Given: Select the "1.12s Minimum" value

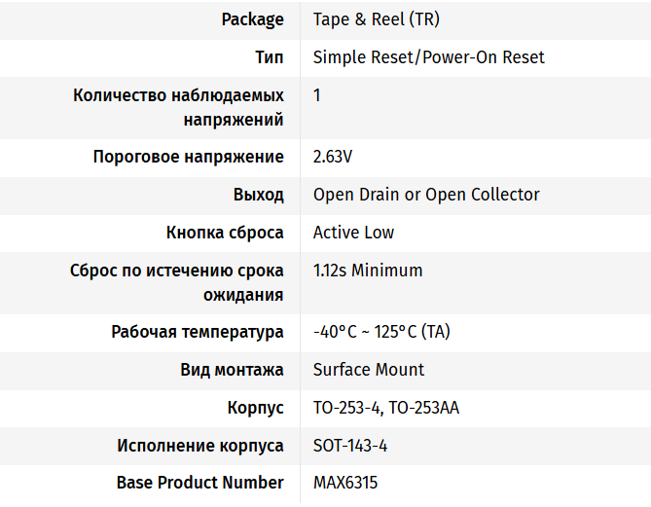Looking at the screenshot, I should pos(368,271).
